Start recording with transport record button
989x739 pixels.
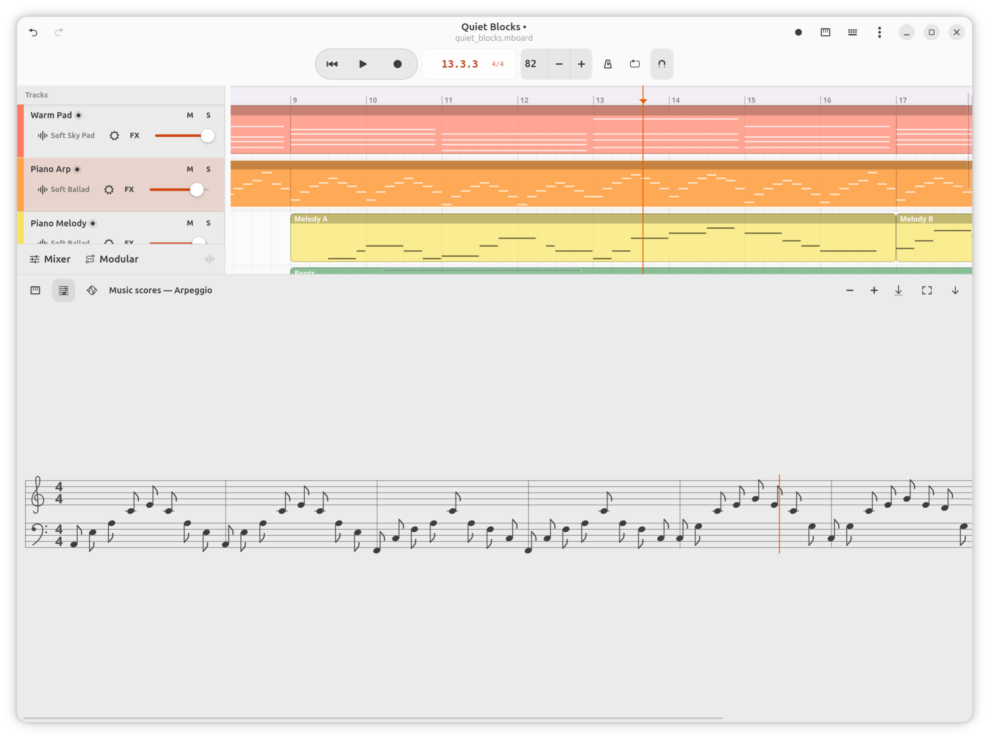pos(397,64)
